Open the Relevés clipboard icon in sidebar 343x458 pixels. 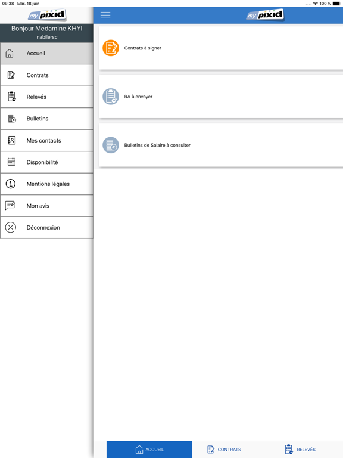tap(12, 97)
